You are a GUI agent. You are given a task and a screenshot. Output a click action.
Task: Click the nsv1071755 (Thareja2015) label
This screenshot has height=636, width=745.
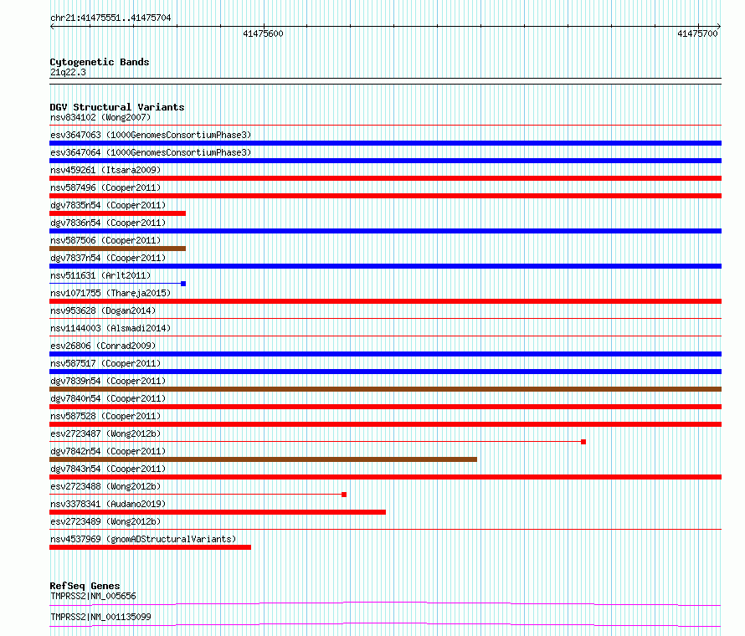pyautogui.click(x=110, y=293)
